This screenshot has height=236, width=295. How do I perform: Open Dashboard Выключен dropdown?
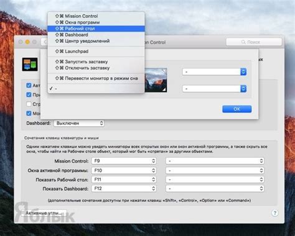tap(79, 123)
